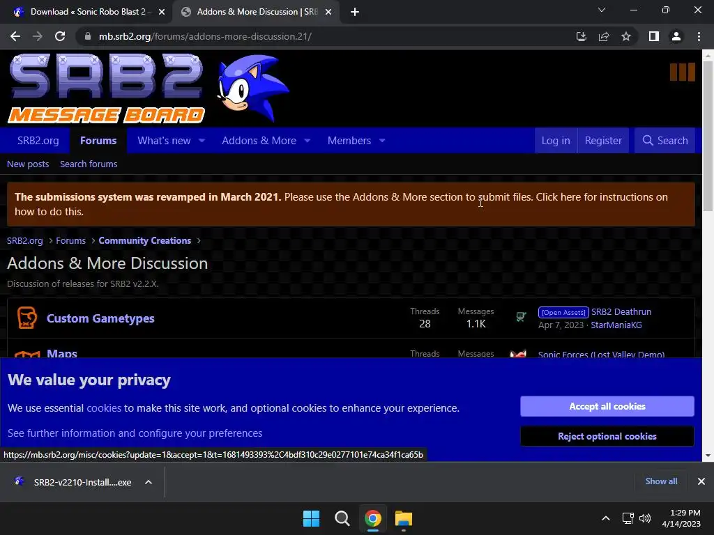Open forum Search
Screen dimensions: 714x535
[664, 141]
